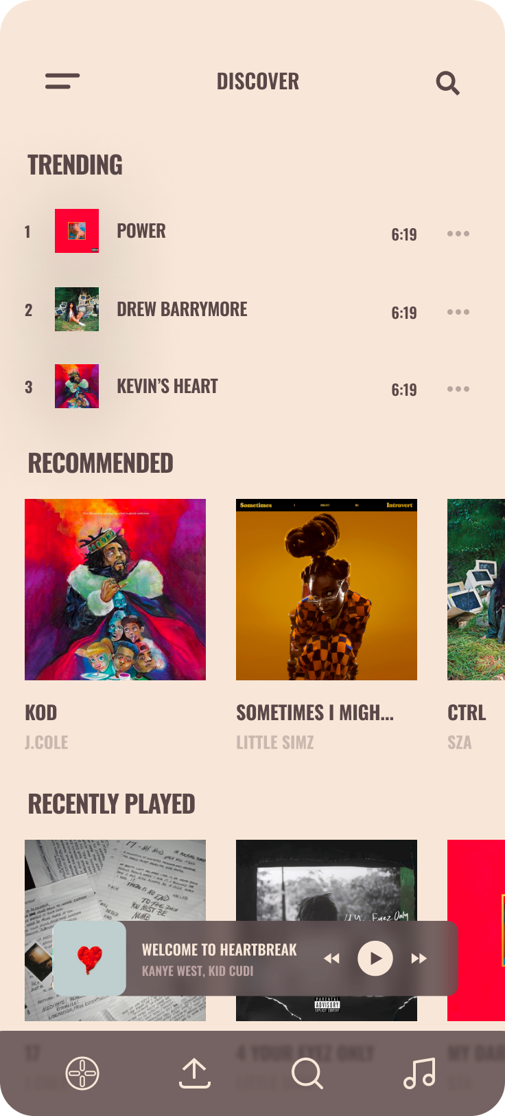This screenshot has height=1116, width=505.
Task: Open more options for Kevin's Heart
Action: pyautogui.click(x=458, y=389)
